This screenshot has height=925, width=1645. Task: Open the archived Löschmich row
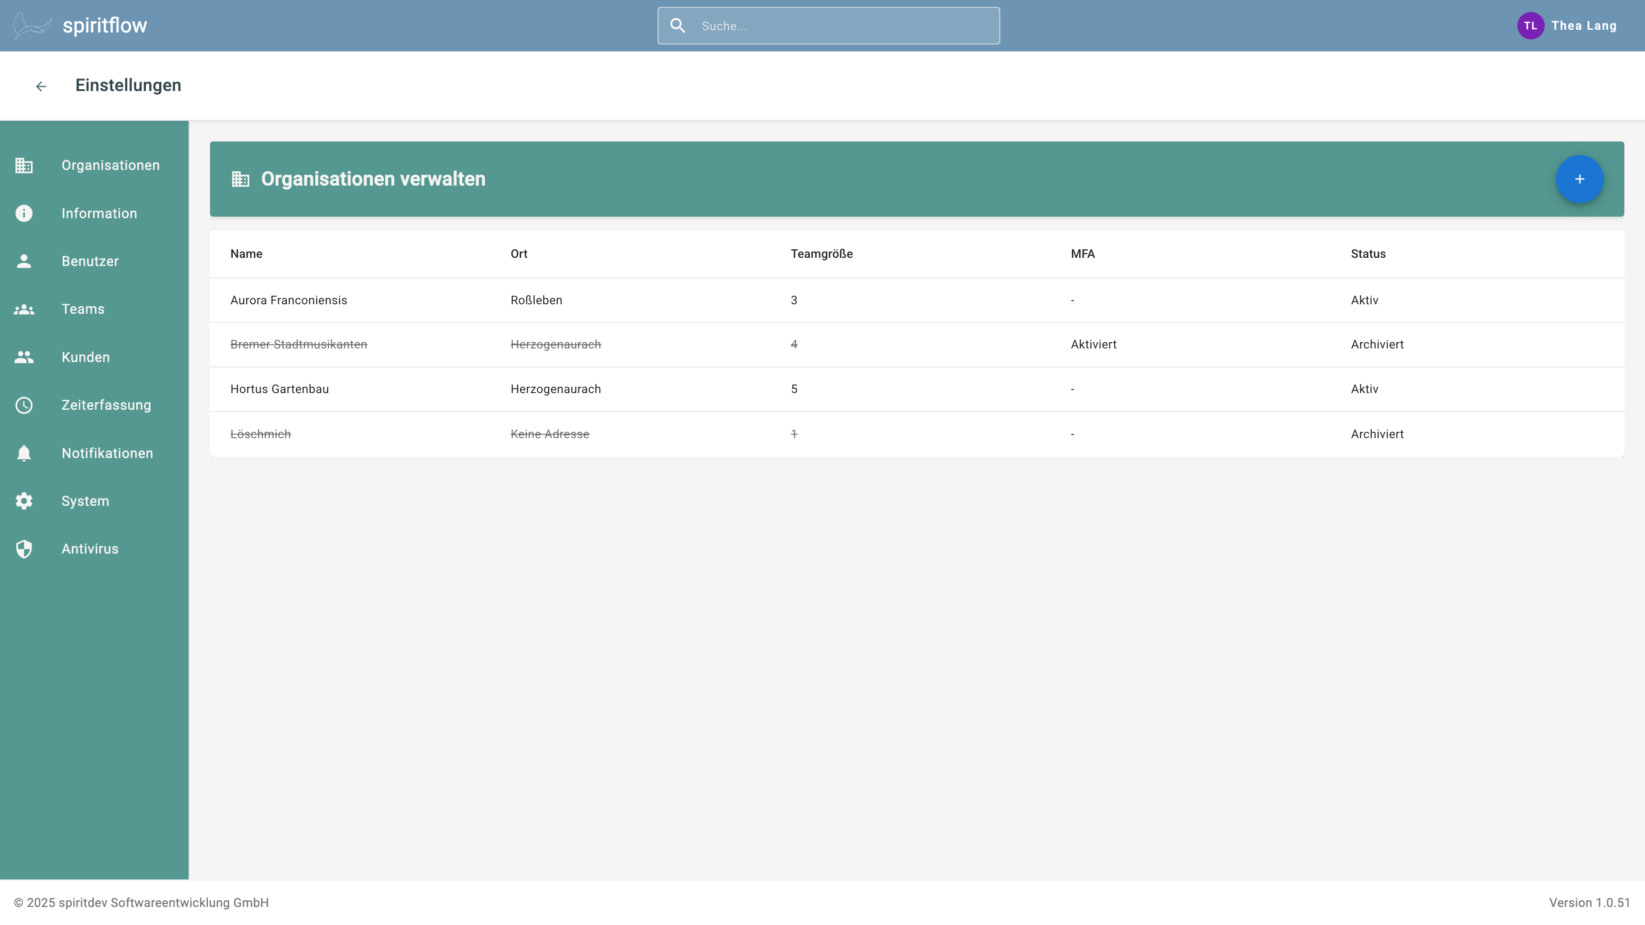point(916,434)
